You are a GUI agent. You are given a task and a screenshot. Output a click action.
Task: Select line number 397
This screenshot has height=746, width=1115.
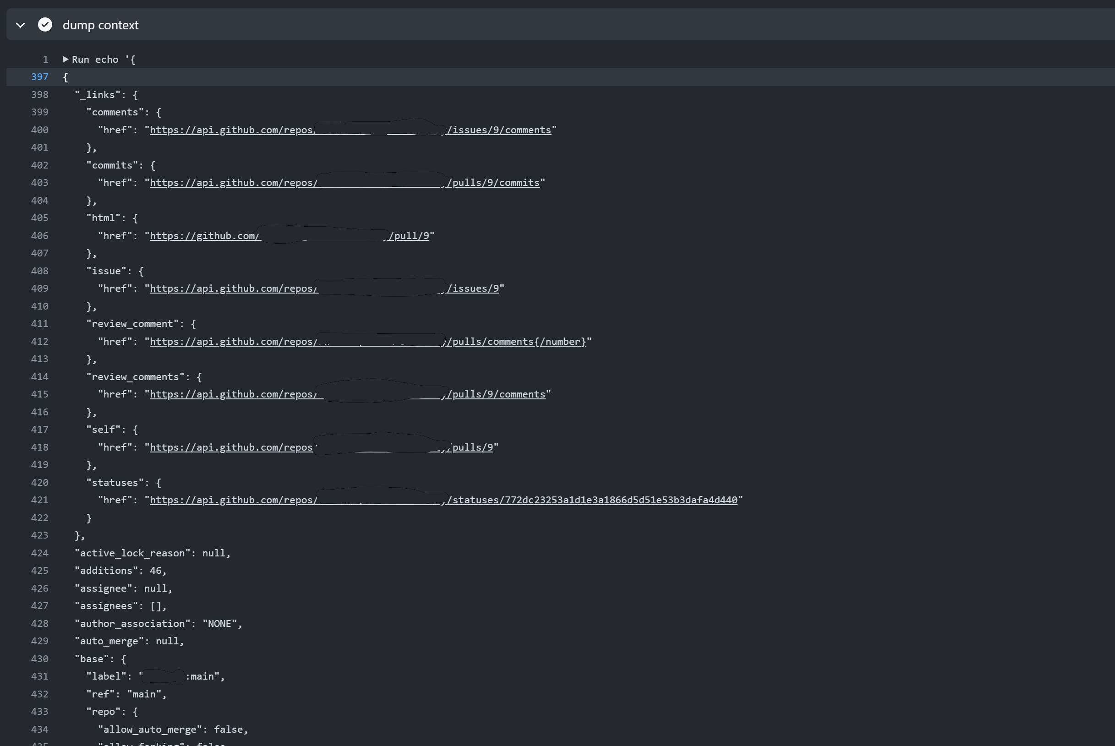pos(39,76)
